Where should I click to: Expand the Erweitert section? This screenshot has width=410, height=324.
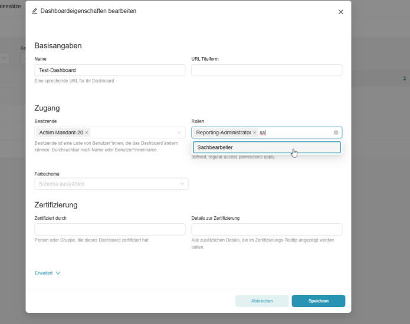(x=48, y=273)
